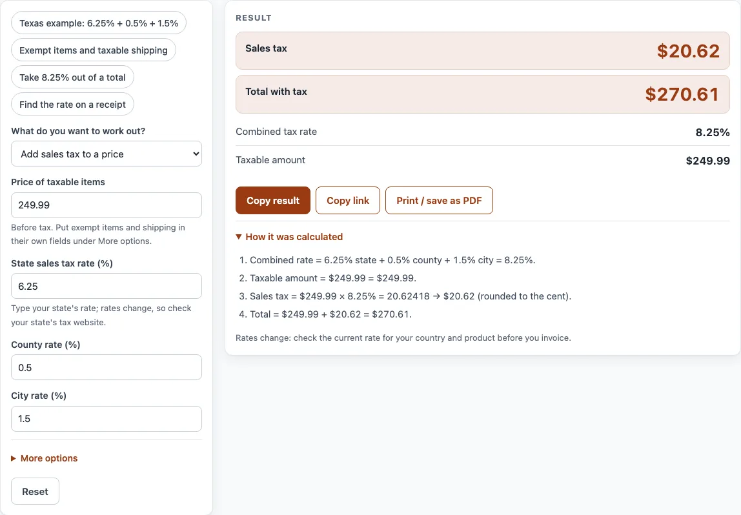Select the City rate field showing 1.5
Image resolution: width=741 pixels, height=515 pixels.
(107, 419)
